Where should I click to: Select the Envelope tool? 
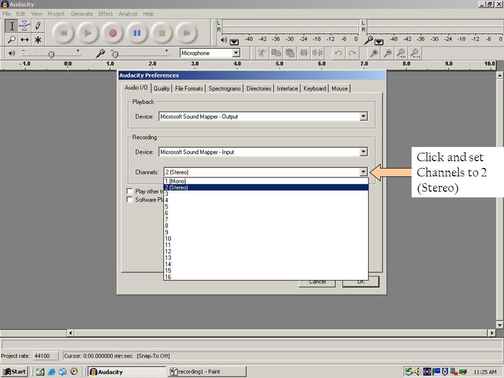(x=25, y=26)
